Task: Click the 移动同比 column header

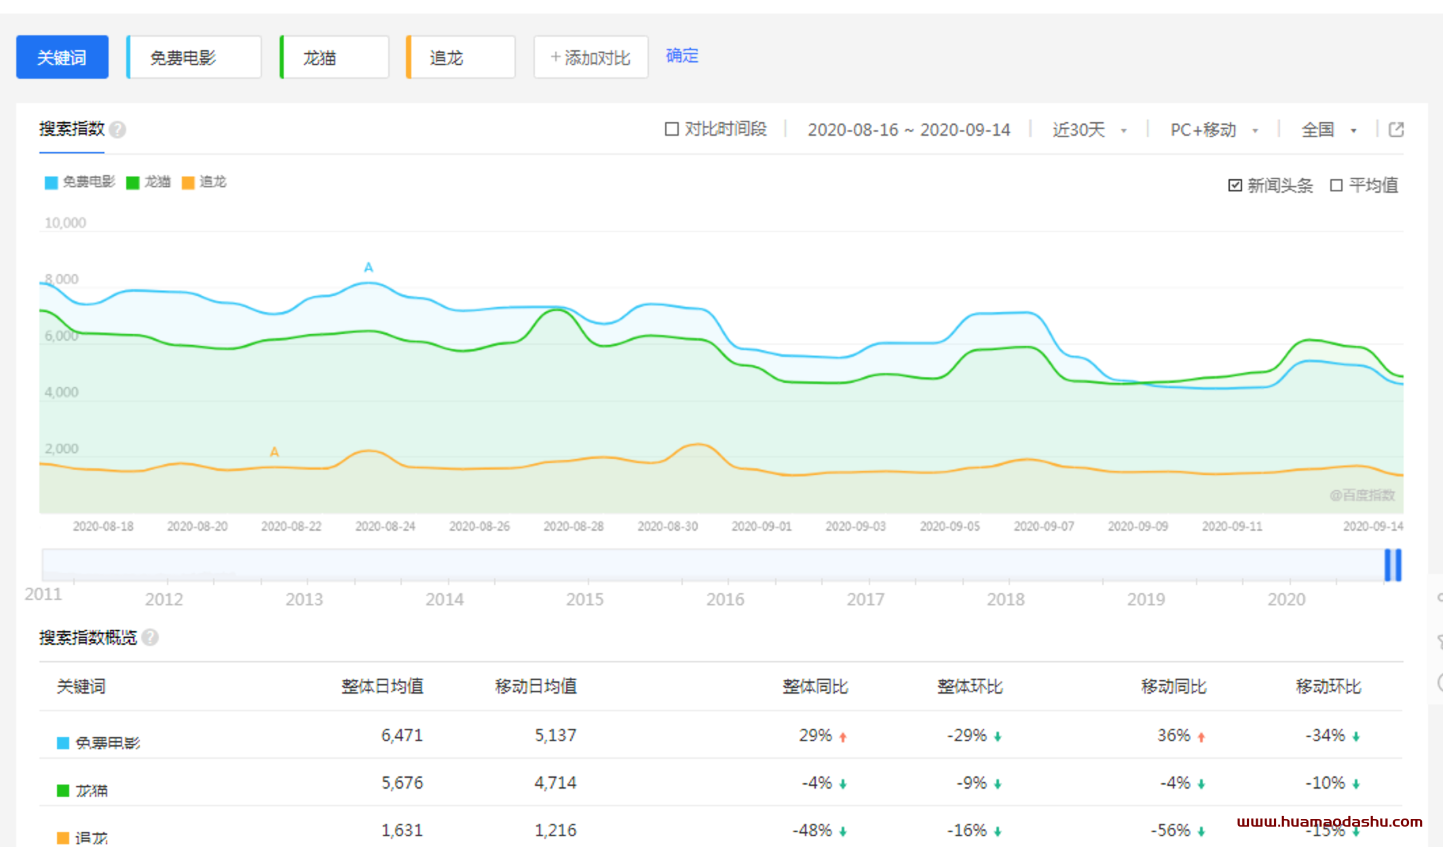Action: pyautogui.click(x=1174, y=686)
